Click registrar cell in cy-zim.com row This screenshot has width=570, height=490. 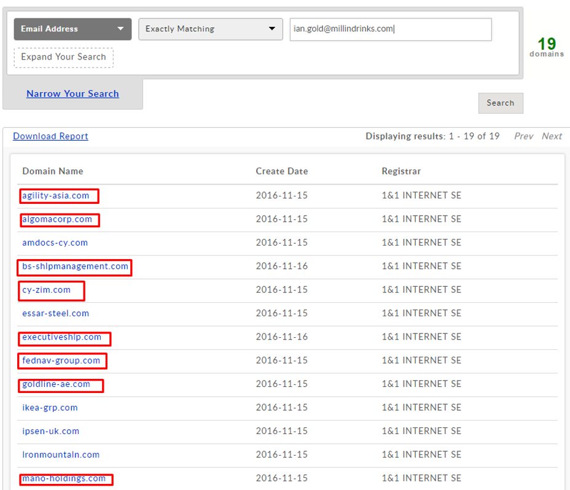(x=421, y=290)
